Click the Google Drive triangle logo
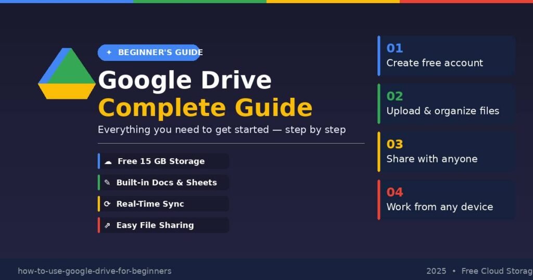533x280 pixels. tap(67, 73)
